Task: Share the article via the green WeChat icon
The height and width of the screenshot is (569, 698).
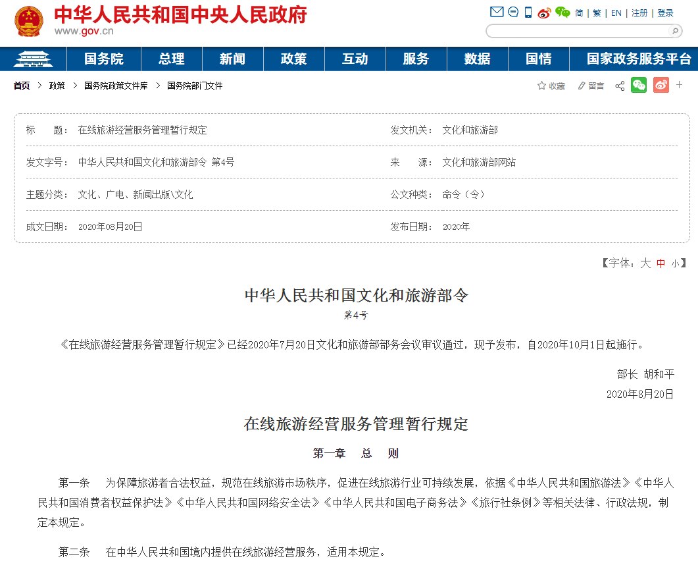Action: tap(639, 85)
